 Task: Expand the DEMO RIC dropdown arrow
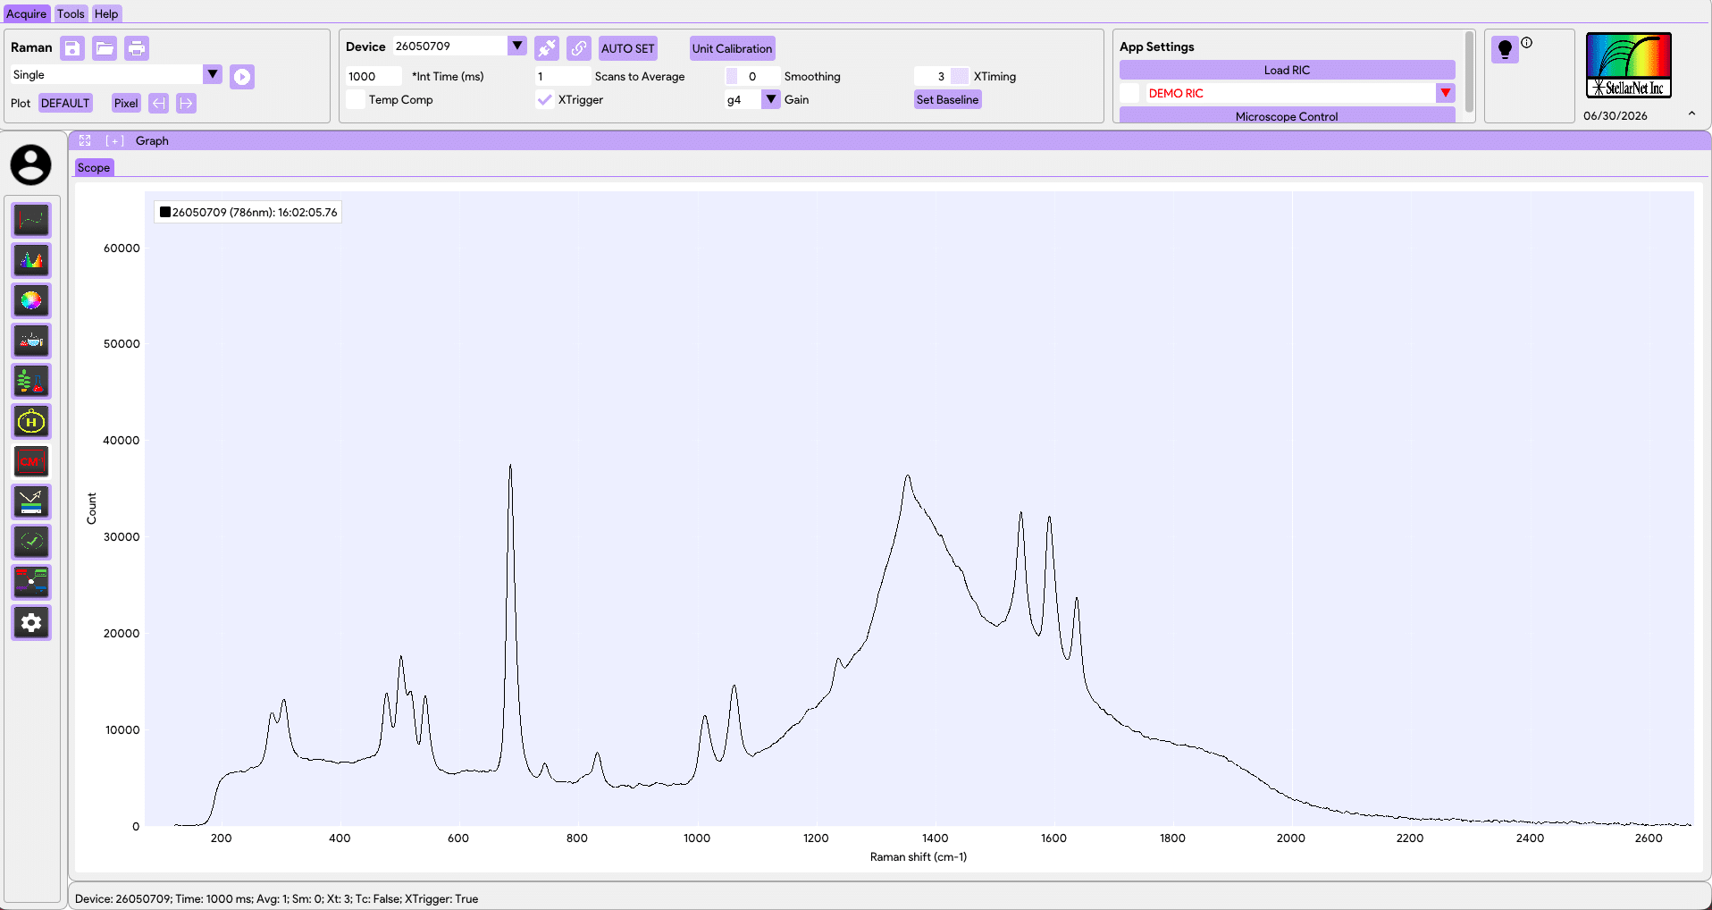(x=1446, y=93)
